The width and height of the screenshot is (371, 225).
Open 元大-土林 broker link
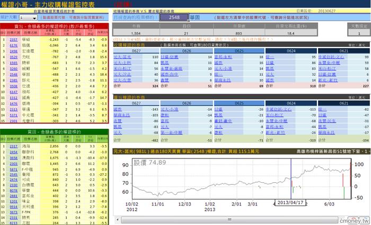click(x=122, y=63)
